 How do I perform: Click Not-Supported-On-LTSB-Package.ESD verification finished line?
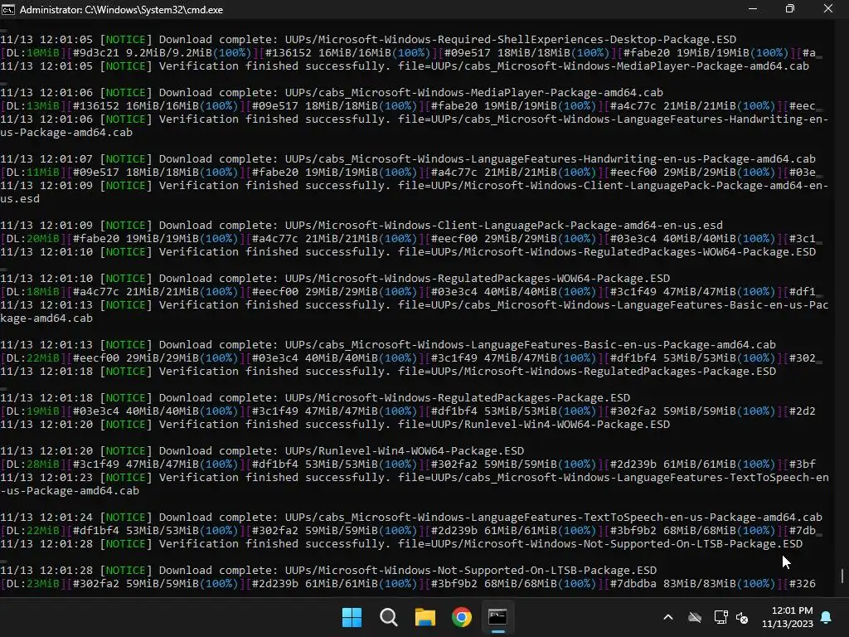click(x=401, y=544)
